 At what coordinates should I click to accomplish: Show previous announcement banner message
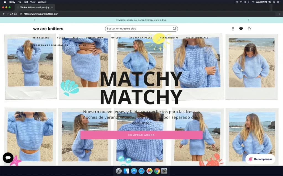[35, 20]
